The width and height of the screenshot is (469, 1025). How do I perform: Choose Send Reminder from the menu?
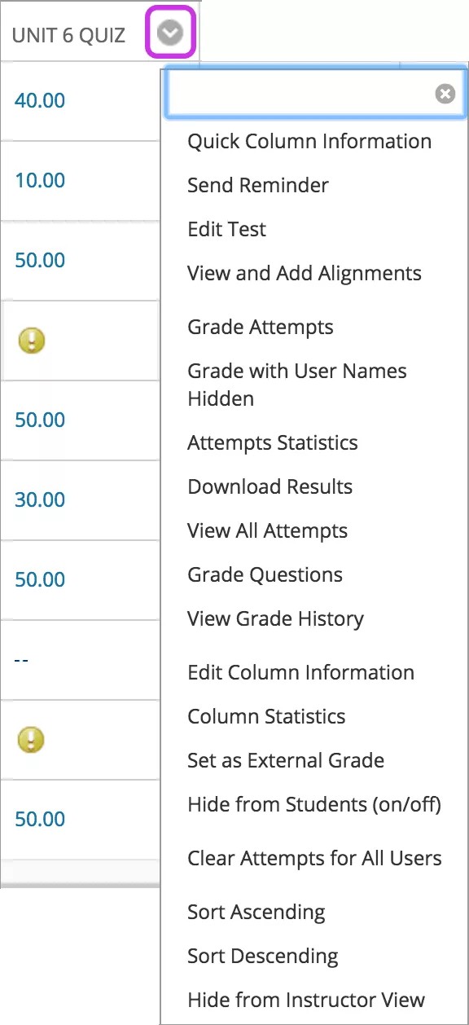[x=257, y=185]
